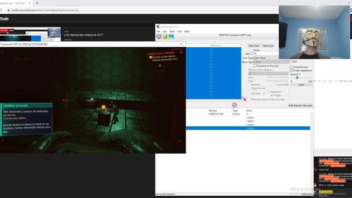Click the yellow open-folder icon in Cheat Engine
This screenshot has width=352, height=198.
click(x=165, y=37)
